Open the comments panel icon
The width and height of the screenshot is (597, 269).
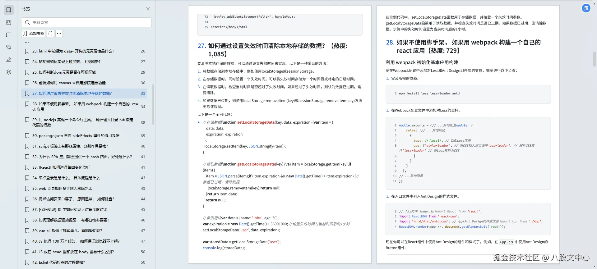pos(9,35)
